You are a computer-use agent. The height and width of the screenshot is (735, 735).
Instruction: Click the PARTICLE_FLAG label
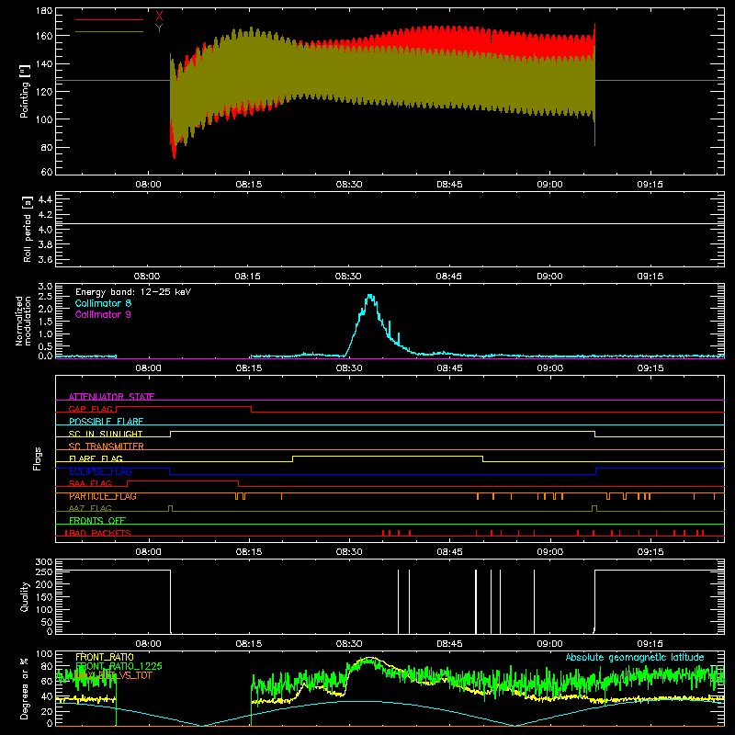tap(103, 496)
